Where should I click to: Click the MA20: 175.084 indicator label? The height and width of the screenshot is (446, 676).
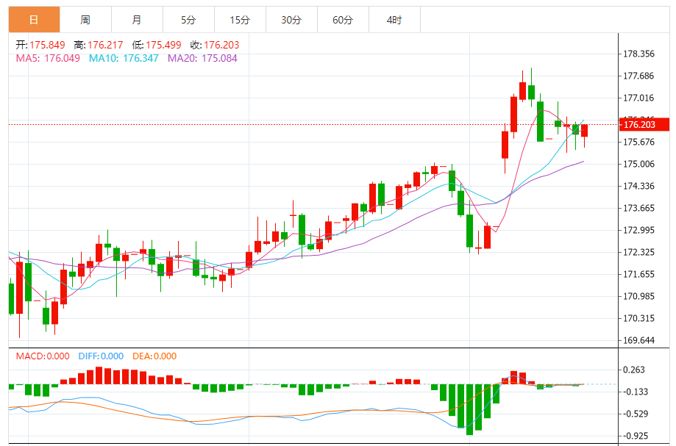click(x=202, y=58)
